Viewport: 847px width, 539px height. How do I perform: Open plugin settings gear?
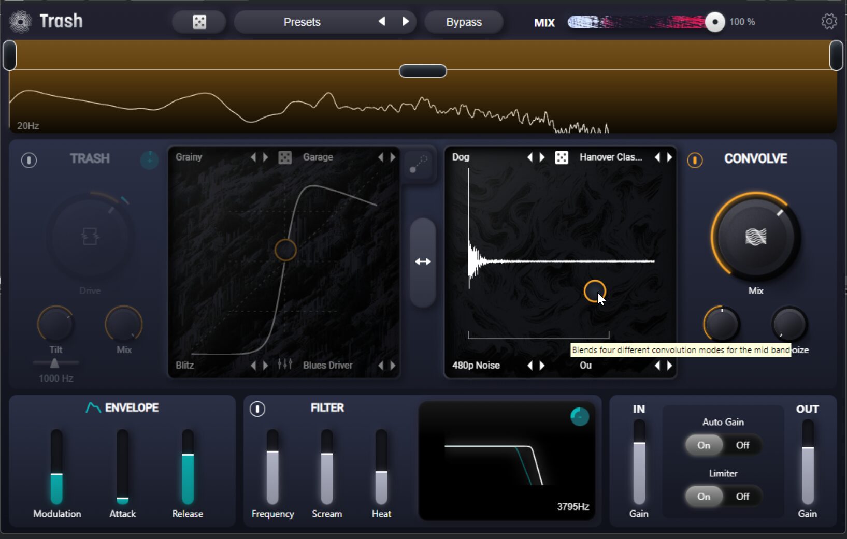(x=829, y=21)
